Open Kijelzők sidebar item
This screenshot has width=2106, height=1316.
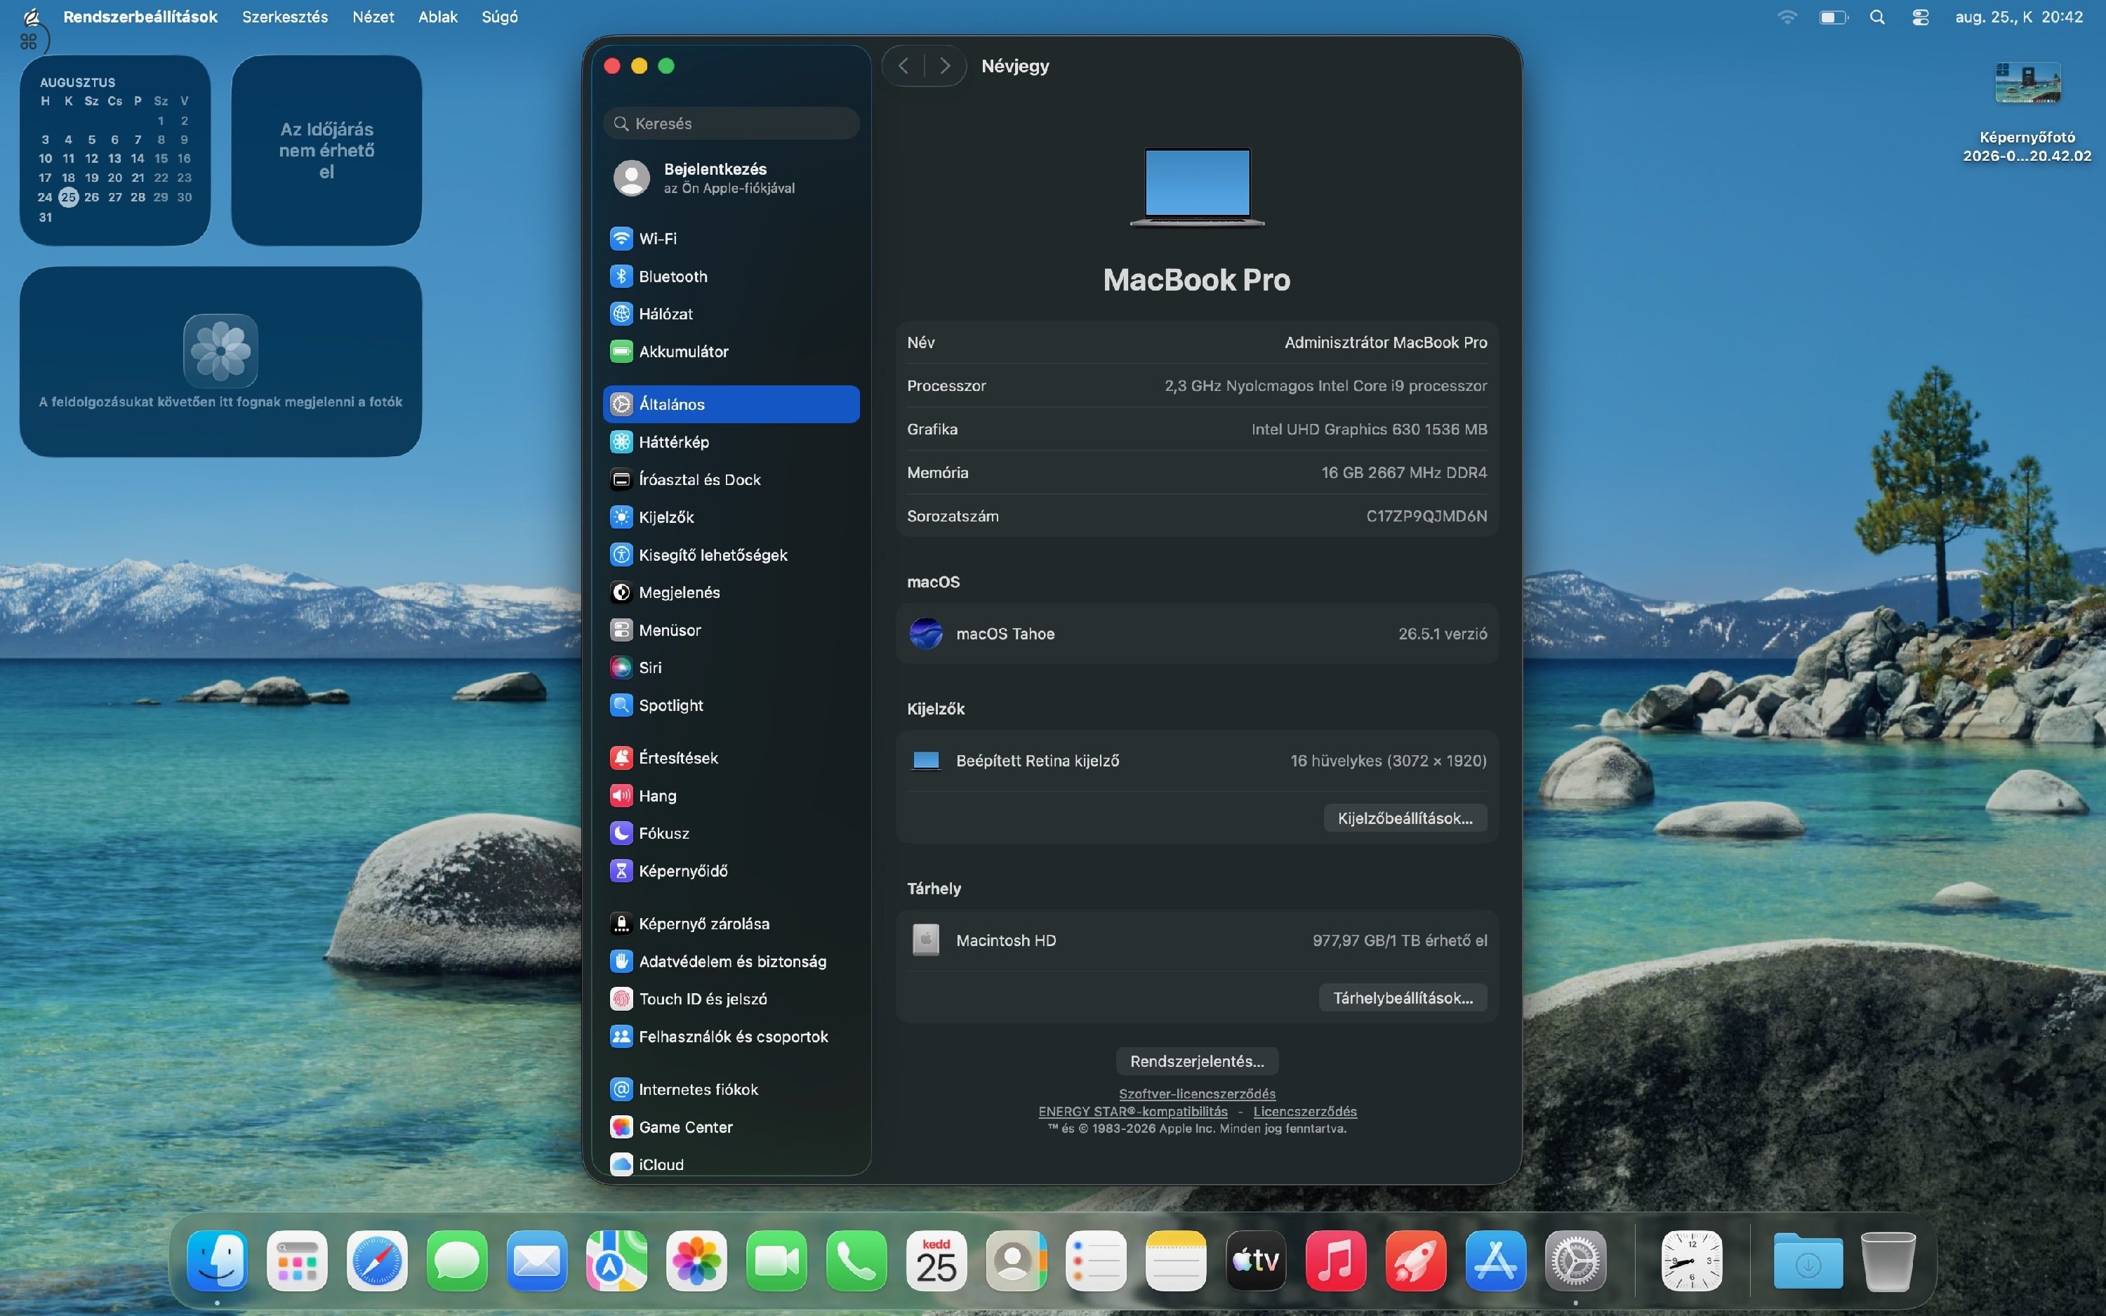731,517
